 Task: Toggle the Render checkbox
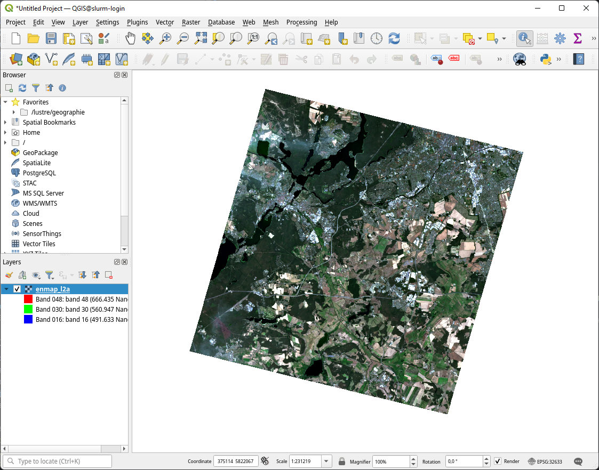pos(498,461)
